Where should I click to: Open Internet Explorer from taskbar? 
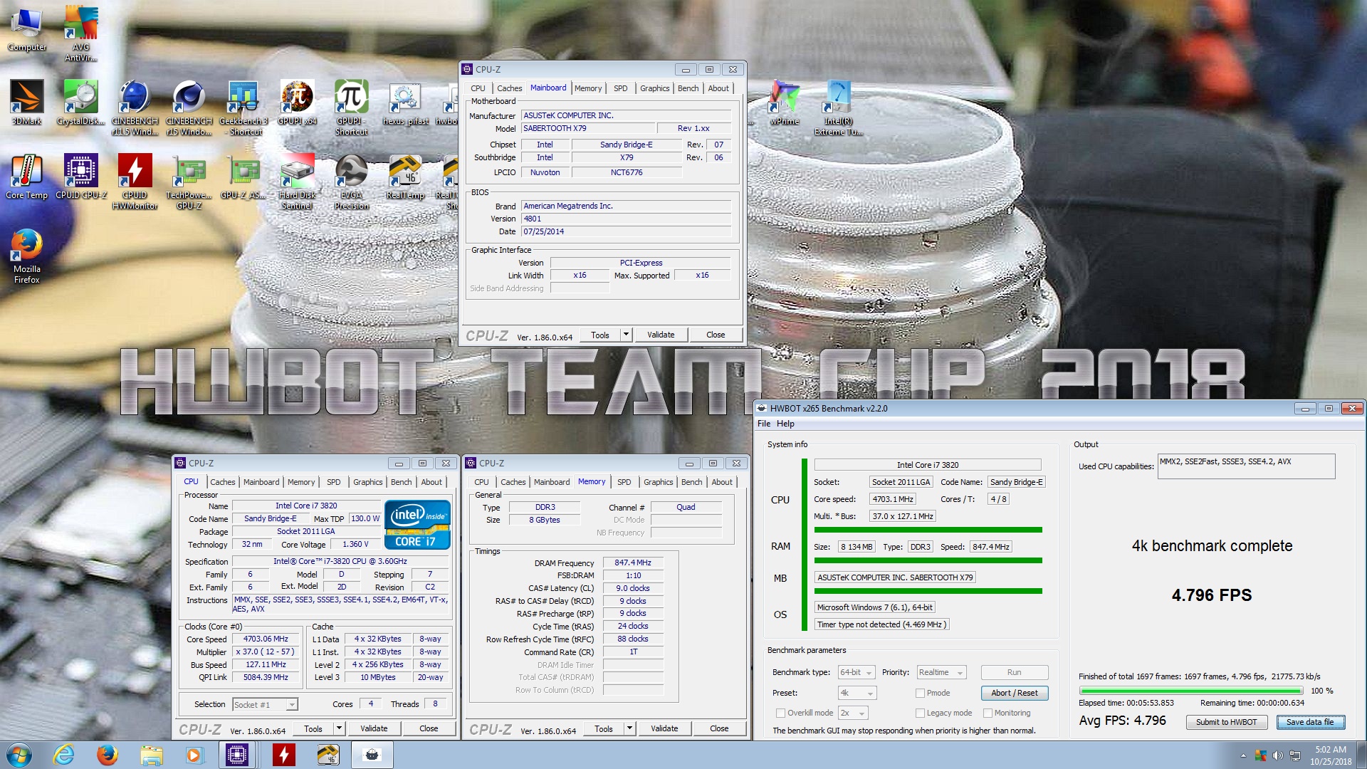click(63, 755)
